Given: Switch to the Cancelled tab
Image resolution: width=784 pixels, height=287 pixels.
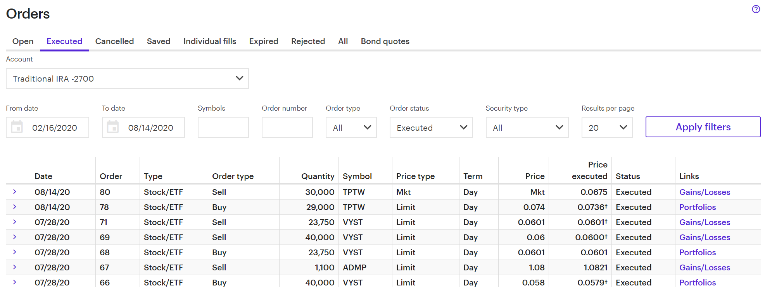Looking at the screenshot, I should click(x=114, y=41).
